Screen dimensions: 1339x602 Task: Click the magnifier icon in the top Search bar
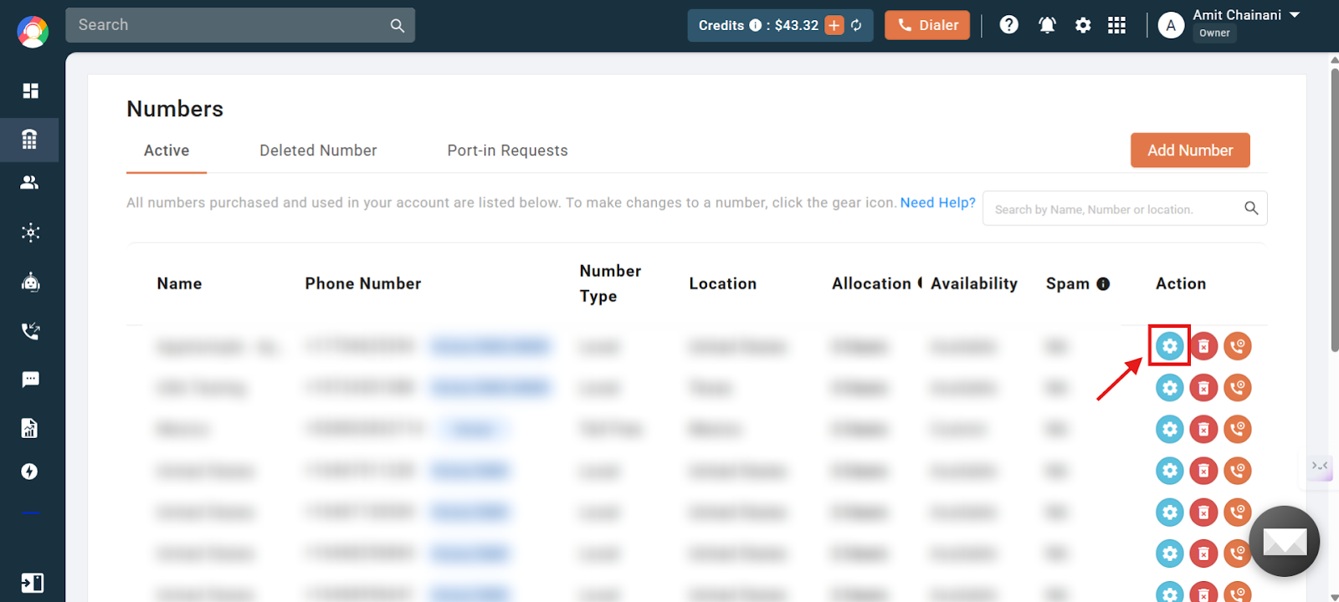tap(398, 26)
